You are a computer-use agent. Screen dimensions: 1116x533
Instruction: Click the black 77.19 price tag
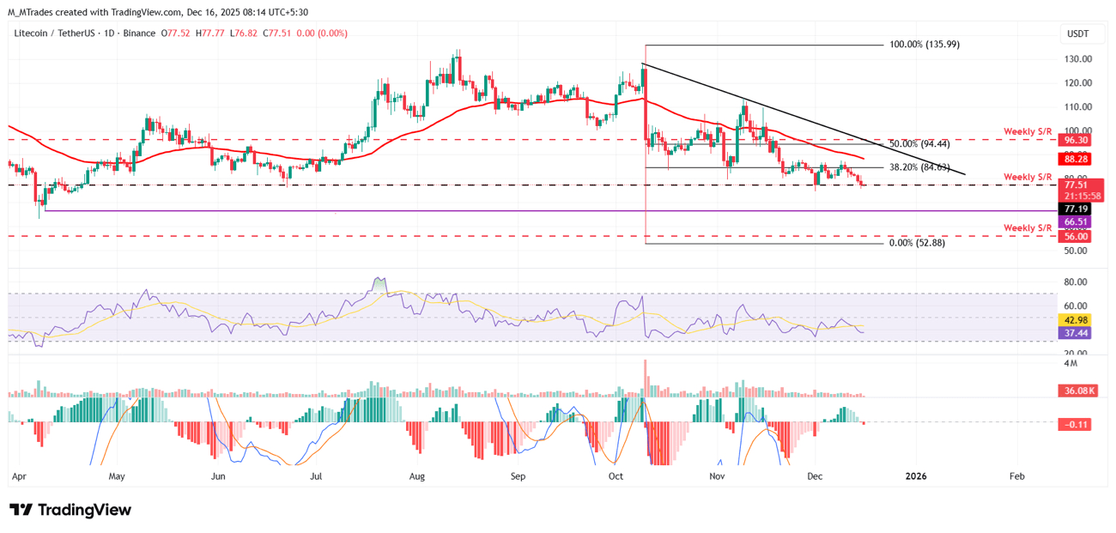point(1077,209)
